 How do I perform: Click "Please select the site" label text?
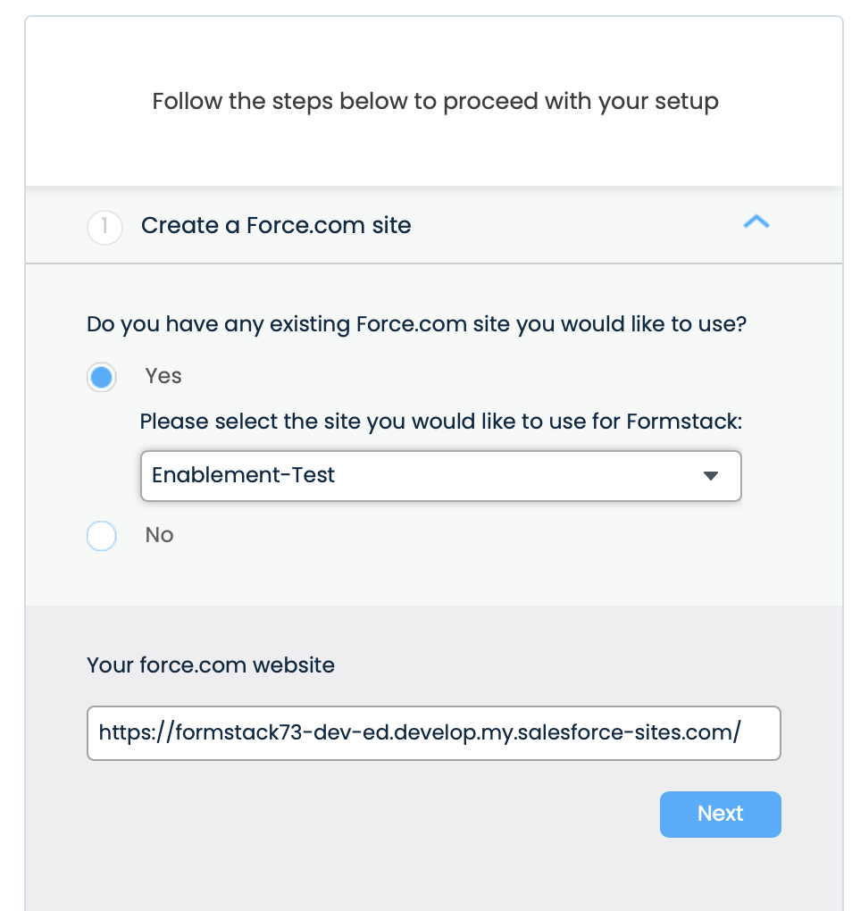pos(440,421)
